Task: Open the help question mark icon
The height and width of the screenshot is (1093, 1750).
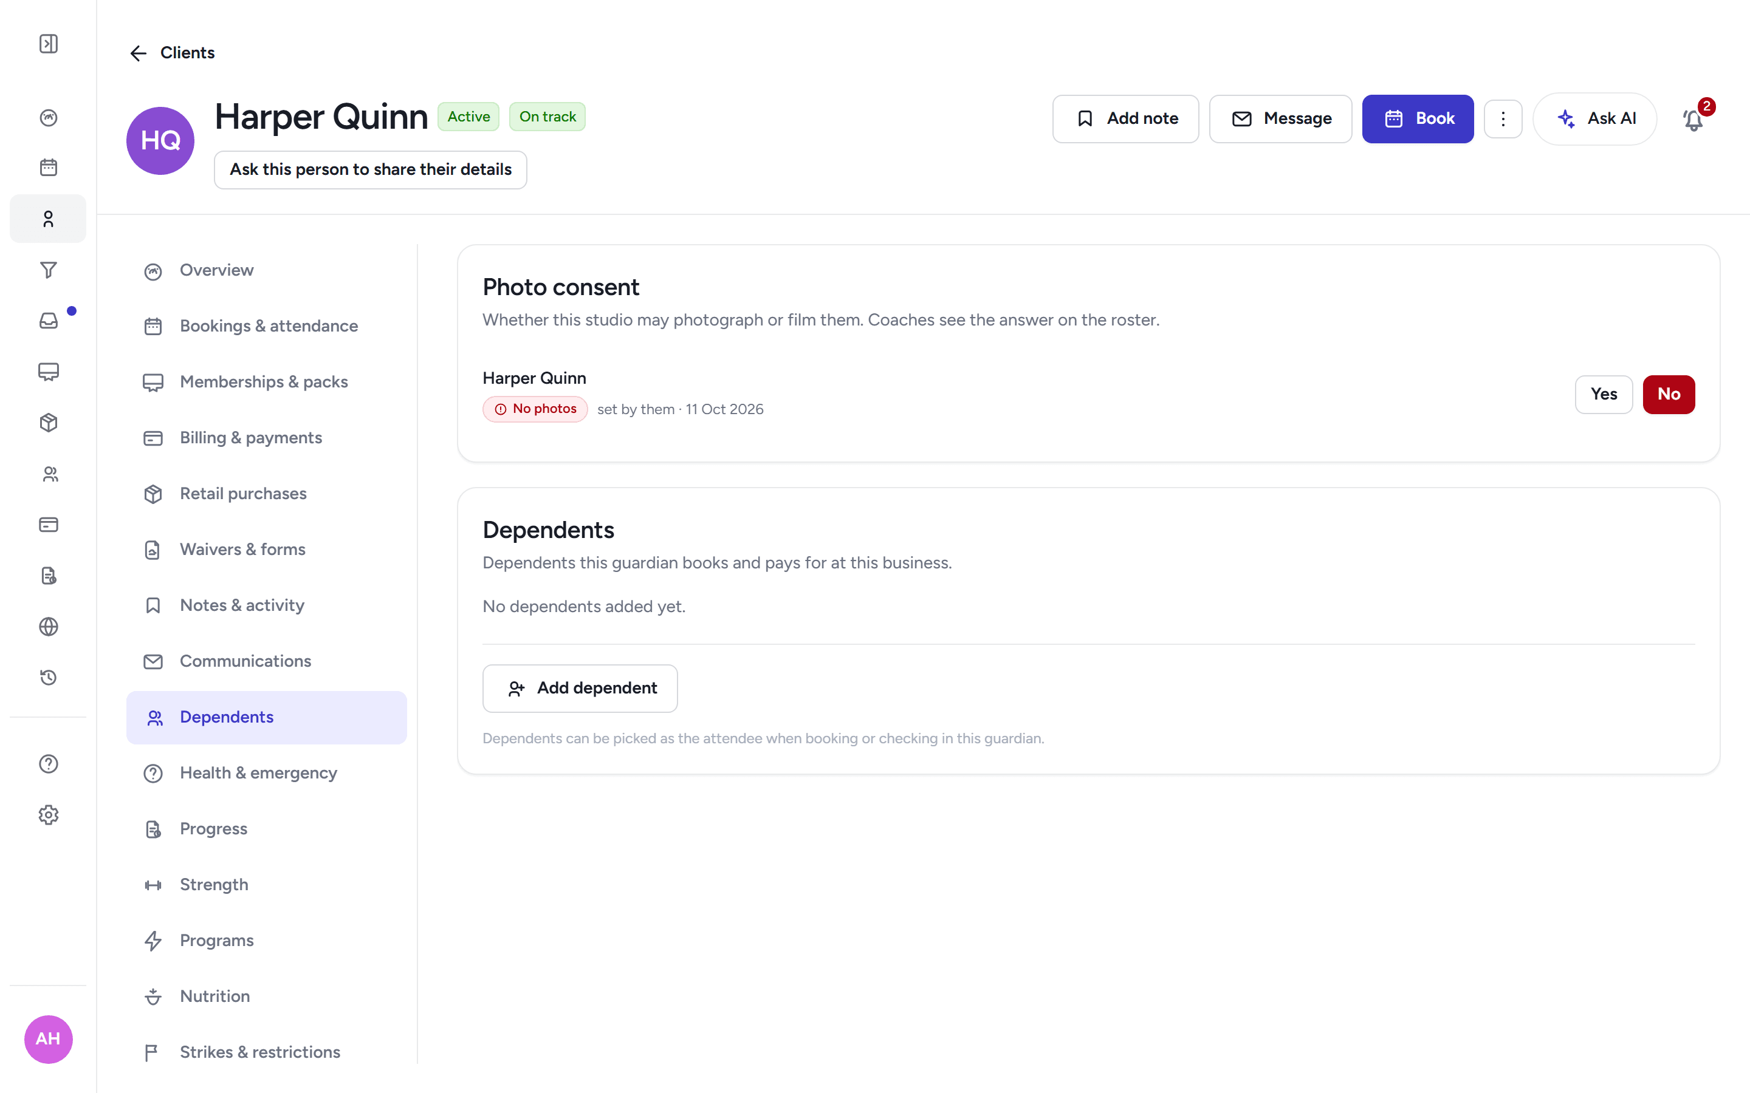Action: click(49, 764)
